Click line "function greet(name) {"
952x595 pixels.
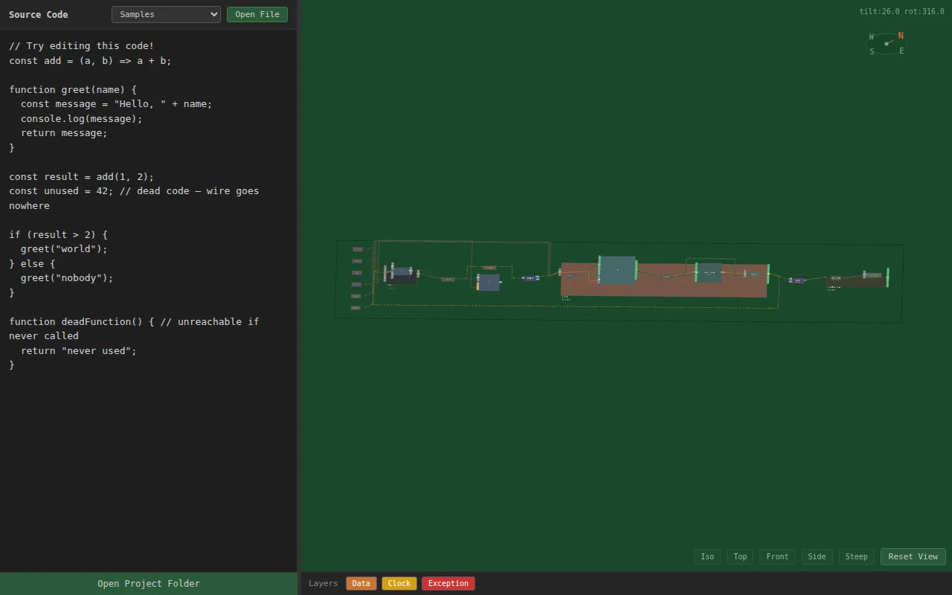[73, 90]
